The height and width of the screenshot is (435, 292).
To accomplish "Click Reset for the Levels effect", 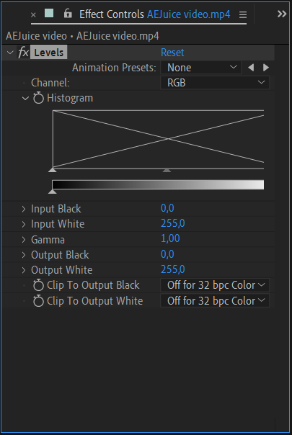I will [172, 53].
